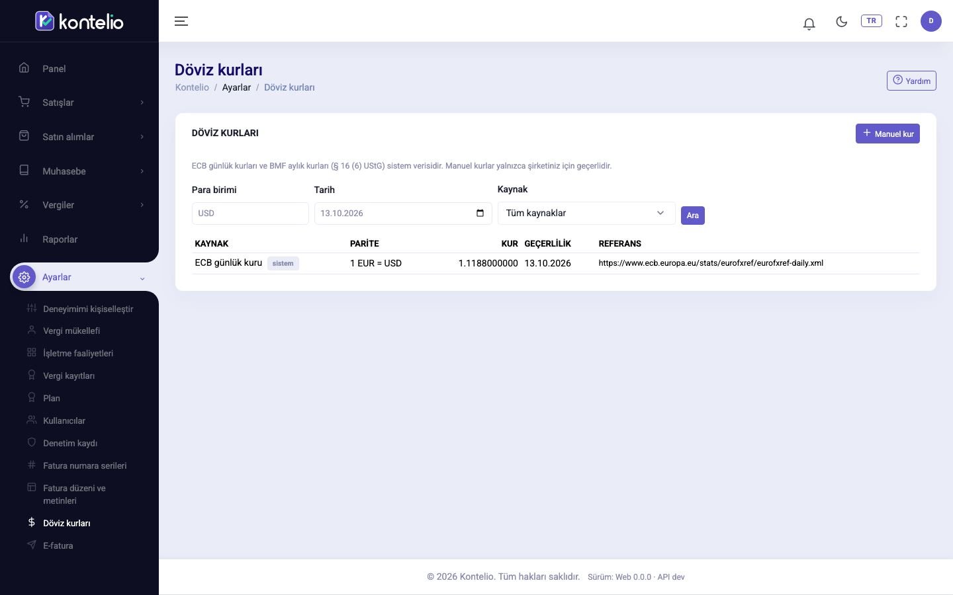Click Ayarlar breadcrumb link
The image size is (953, 595).
click(x=236, y=87)
